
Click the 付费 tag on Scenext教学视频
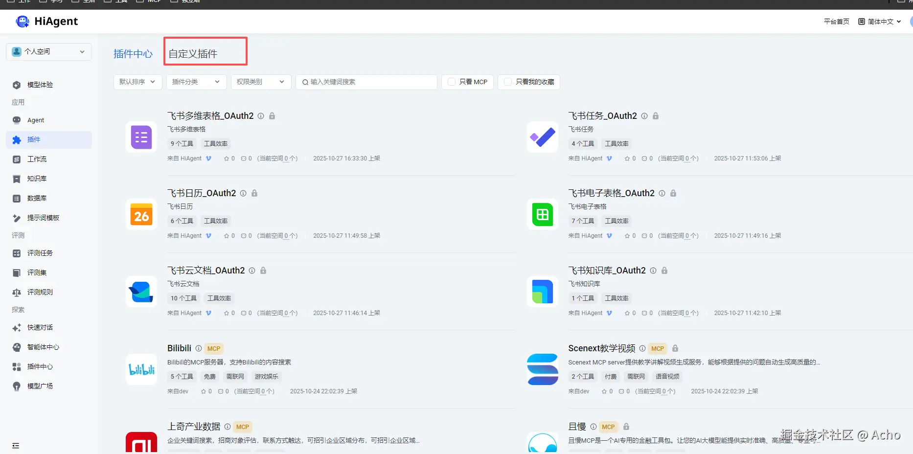point(611,377)
